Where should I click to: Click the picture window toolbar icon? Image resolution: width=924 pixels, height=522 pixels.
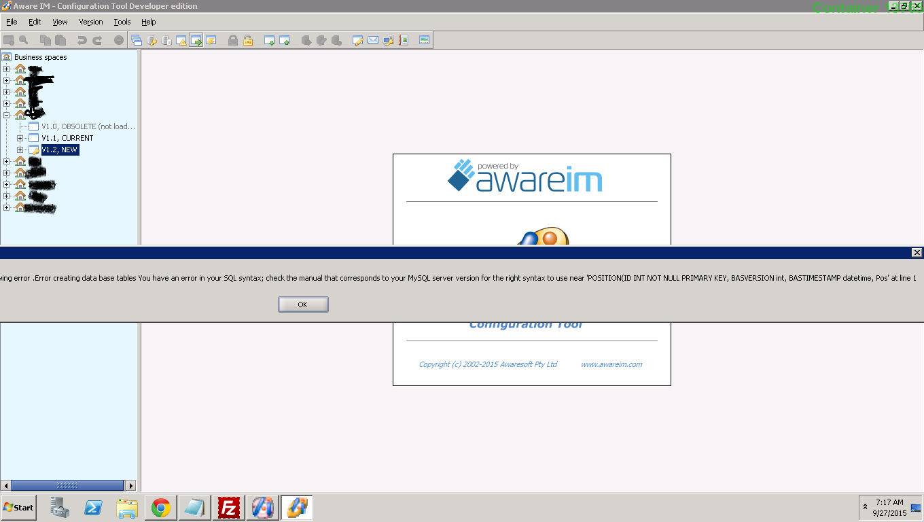tap(425, 40)
